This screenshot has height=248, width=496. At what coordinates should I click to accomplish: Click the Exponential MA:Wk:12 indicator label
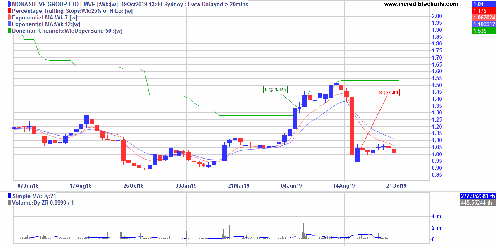[46, 24]
